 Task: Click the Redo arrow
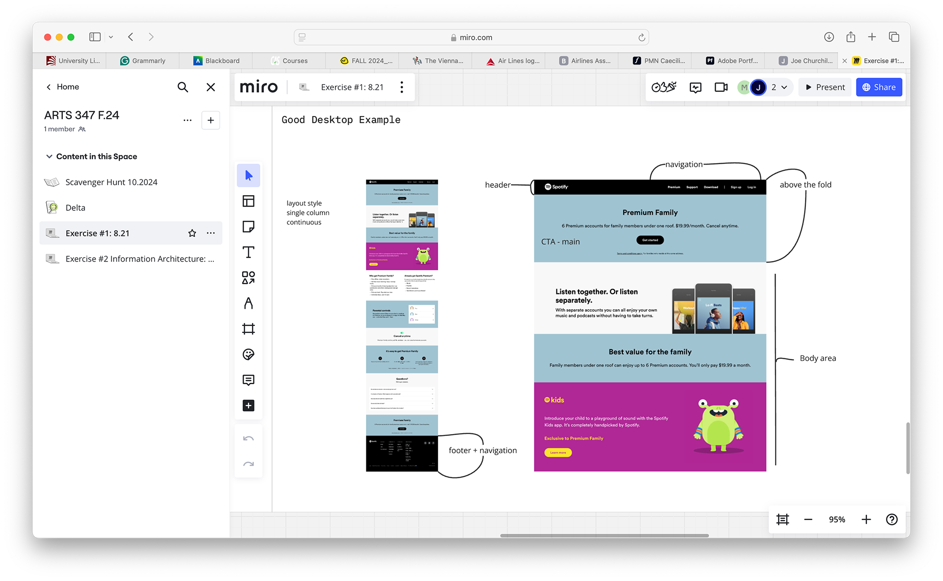click(249, 464)
